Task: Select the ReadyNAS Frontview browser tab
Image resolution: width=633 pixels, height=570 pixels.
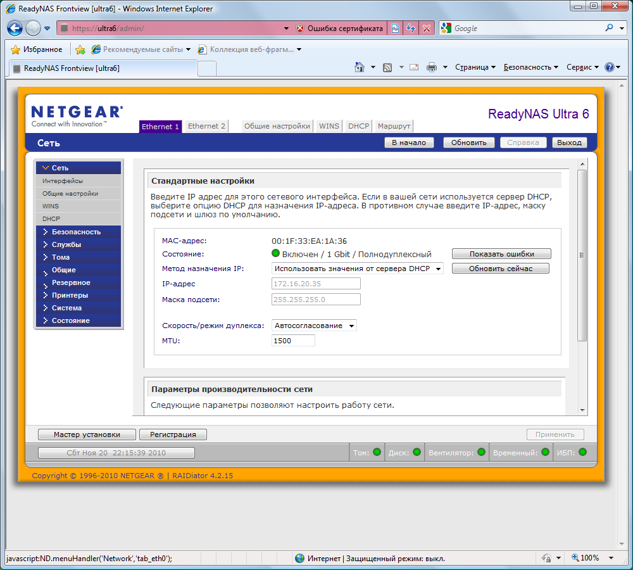Action: (x=103, y=68)
